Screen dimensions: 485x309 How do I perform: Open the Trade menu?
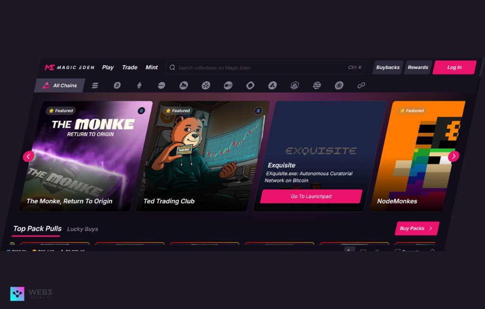tap(130, 68)
